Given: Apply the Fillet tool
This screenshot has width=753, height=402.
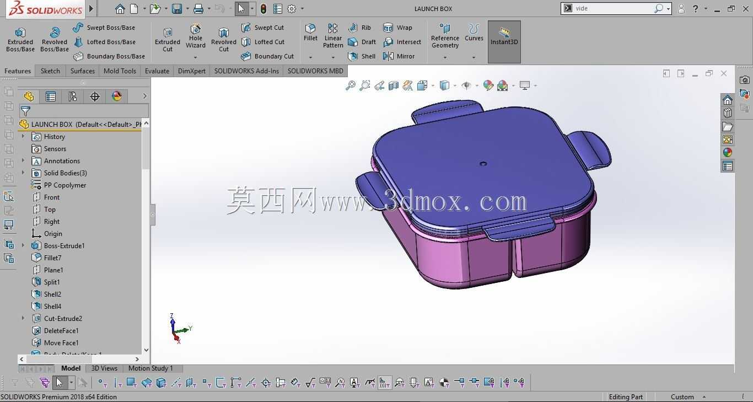Looking at the screenshot, I should click(x=310, y=33).
